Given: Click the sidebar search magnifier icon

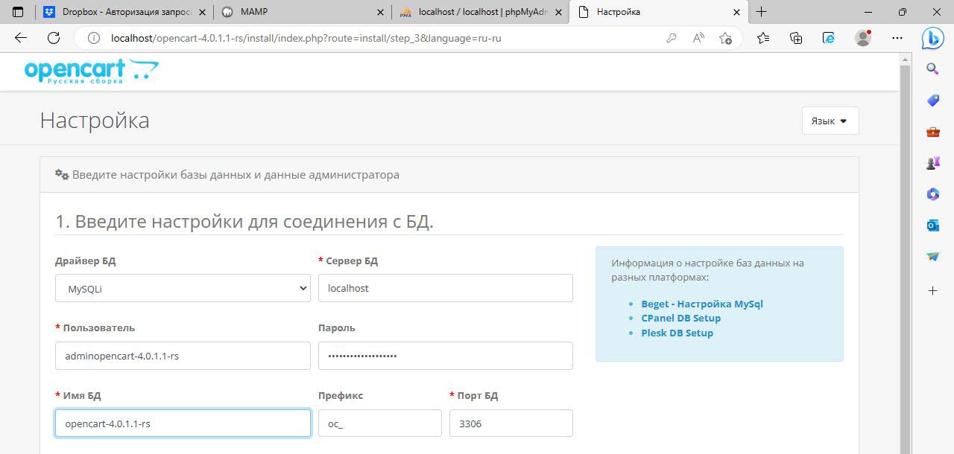Looking at the screenshot, I should (x=932, y=69).
